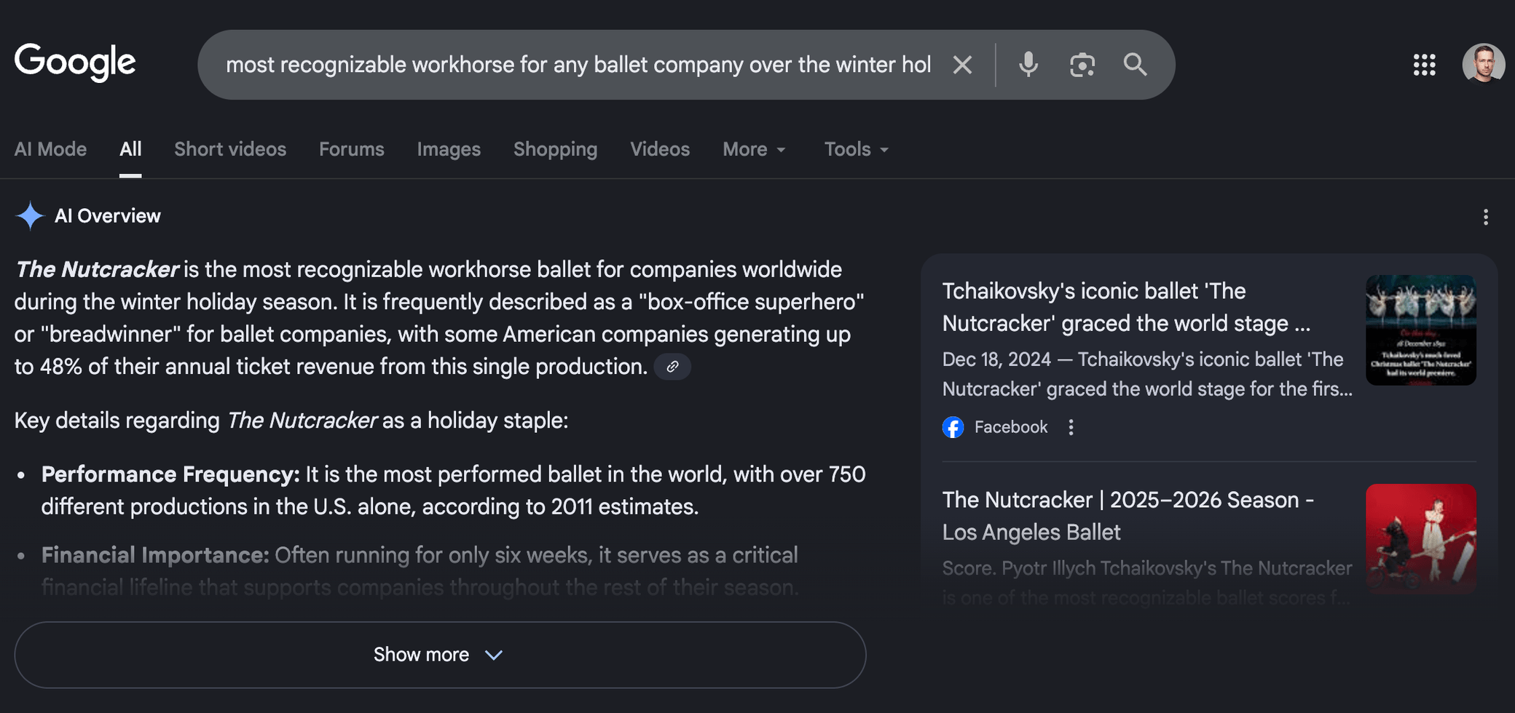Switch to the AI Mode tab
This screenshot has width=1515, height=713.
pyautogui.click(x=50, y=149)
